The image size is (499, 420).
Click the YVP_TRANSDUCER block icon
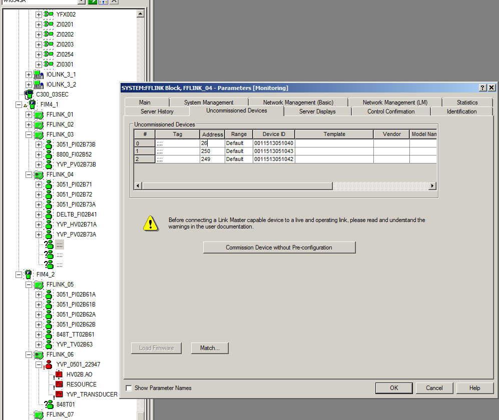coord(59,394)
